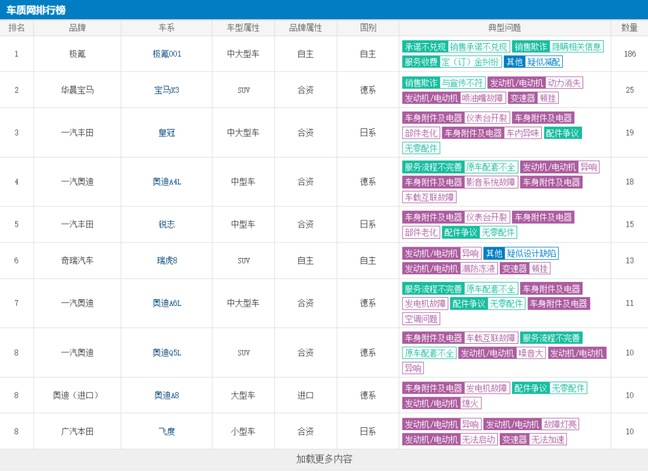Select the 喷油嘴故障 tag
The image size is (648, 471).
[x=482, y=98]
